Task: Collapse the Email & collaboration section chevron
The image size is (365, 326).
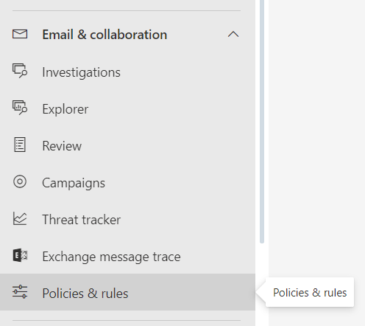Action: tap(233, 34)
